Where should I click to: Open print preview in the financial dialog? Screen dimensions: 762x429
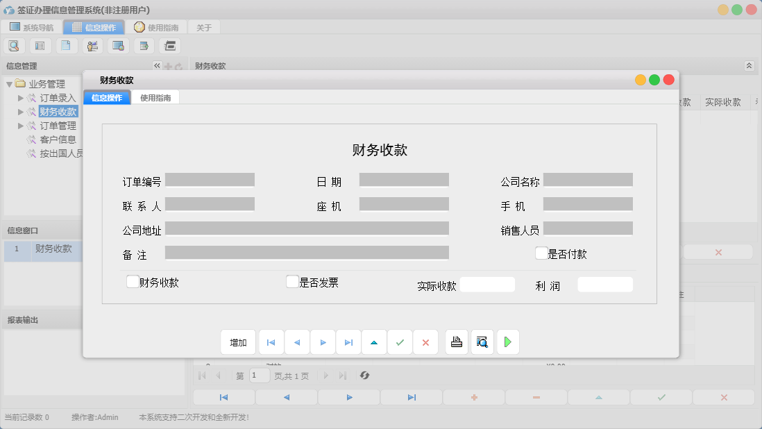[x=482, y=342]
